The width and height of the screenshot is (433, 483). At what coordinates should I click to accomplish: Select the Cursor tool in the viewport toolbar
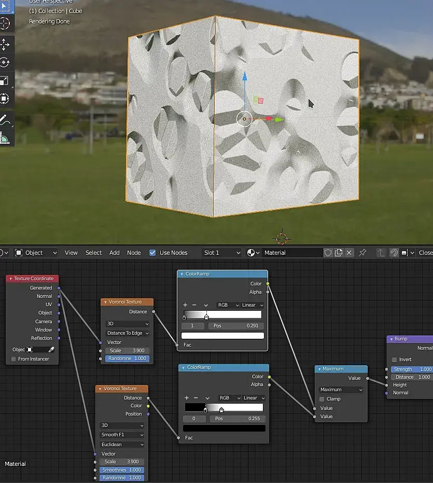[5, 23]
